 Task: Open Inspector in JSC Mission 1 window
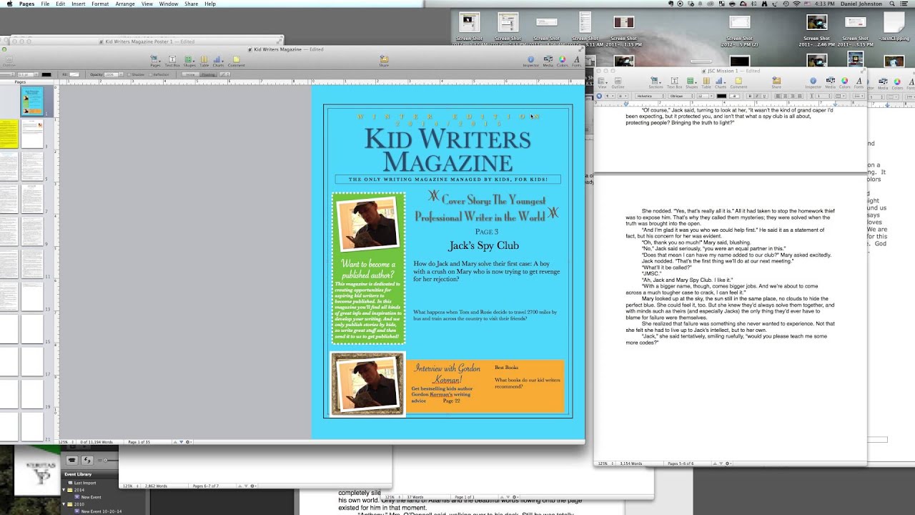click(x=813, y=82)
